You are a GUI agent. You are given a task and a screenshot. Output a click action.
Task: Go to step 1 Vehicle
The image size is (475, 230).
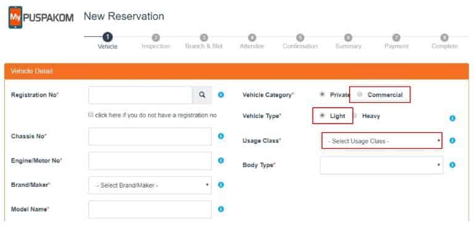click(x=107, y=41)
